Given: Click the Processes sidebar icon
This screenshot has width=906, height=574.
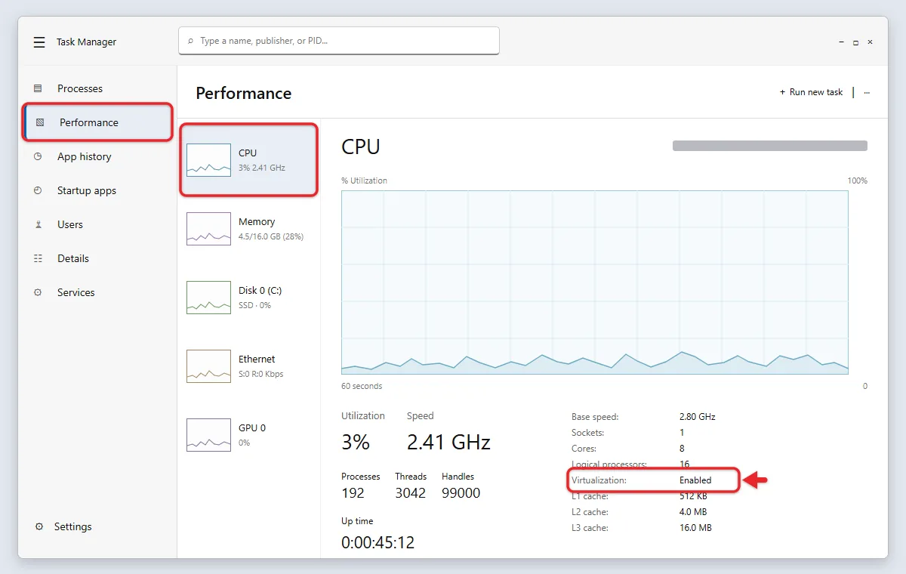Looking at the screenshot, I should tap(38, 88).
